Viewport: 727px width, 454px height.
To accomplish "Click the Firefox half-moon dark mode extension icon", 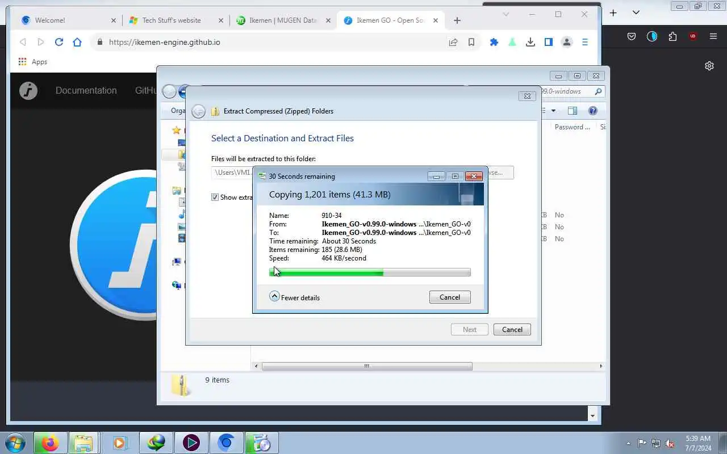I will click(652, 36).
